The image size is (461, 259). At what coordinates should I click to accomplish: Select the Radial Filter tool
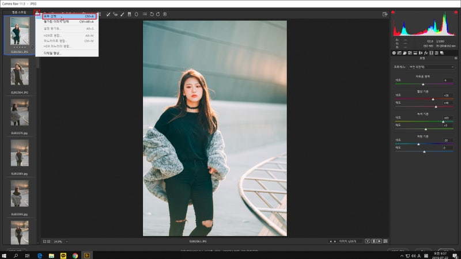pyautogui.click(x=137, y=14)
